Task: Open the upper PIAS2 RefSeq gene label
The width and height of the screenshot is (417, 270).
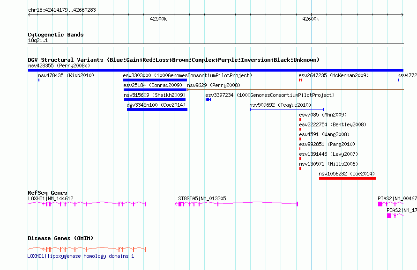Action: (397, 198)
